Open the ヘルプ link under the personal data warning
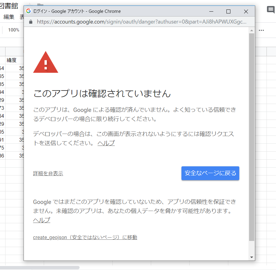The width and height of the screenshot is (276, 270). pos(42,220)
